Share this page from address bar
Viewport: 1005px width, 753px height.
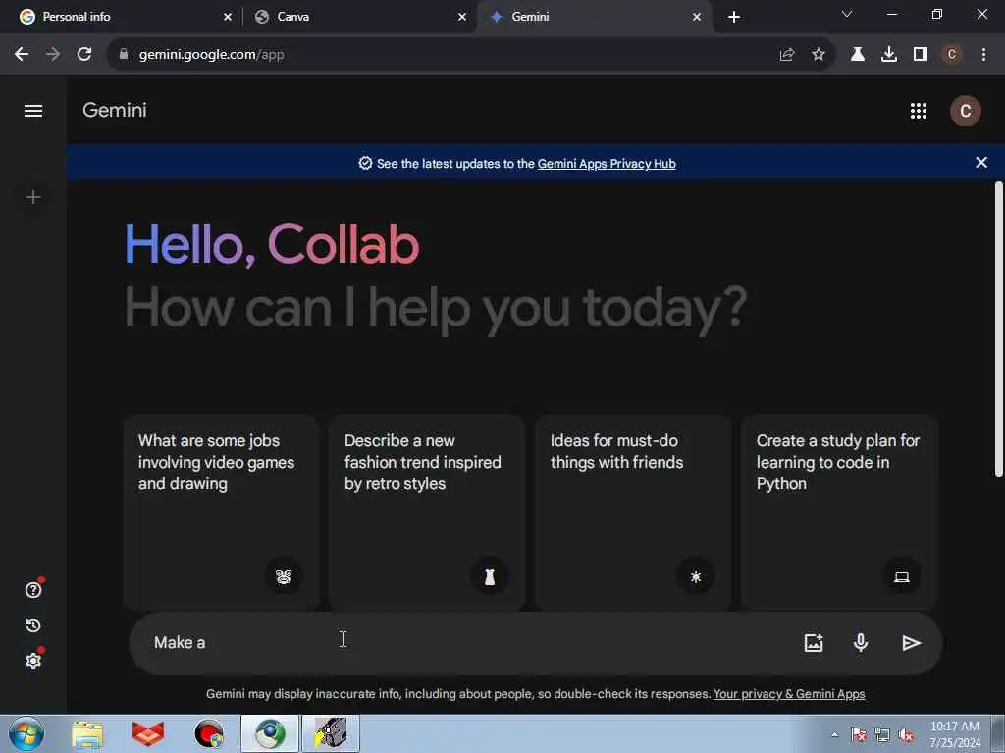(x=787, y=55)
